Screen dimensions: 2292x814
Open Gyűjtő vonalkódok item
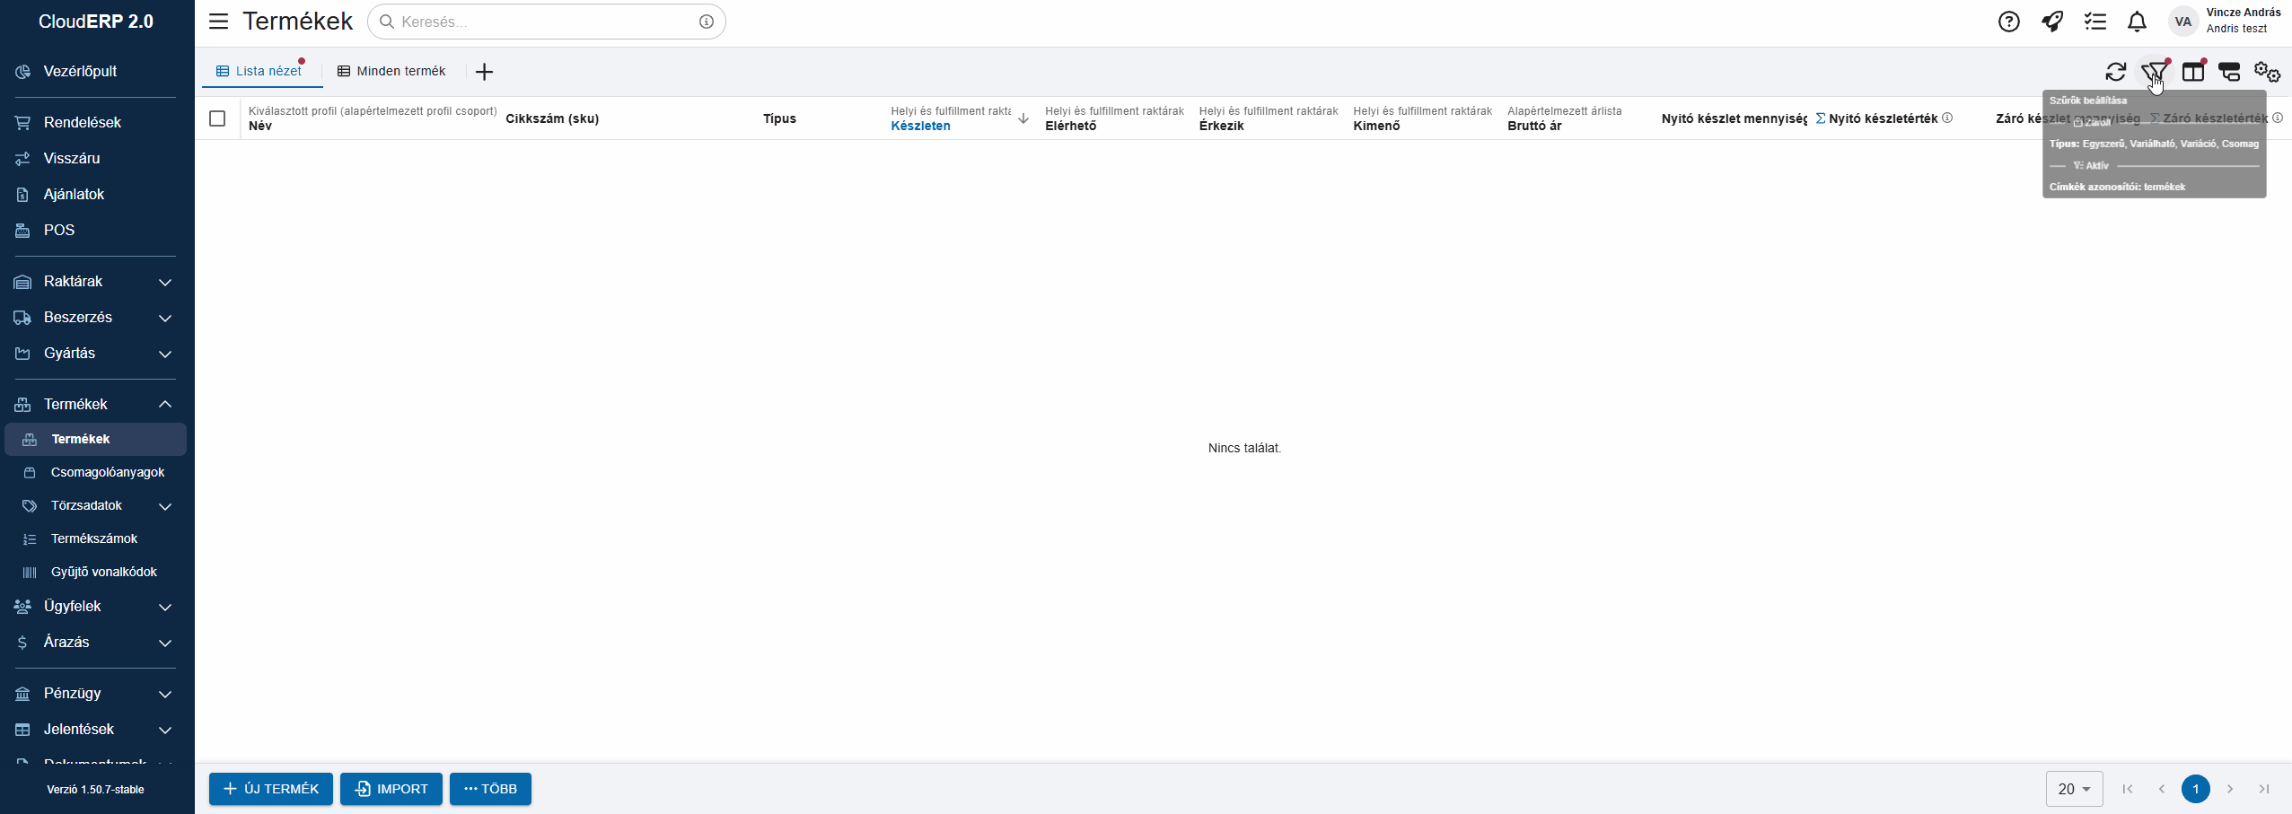click(x=97, y=572)
